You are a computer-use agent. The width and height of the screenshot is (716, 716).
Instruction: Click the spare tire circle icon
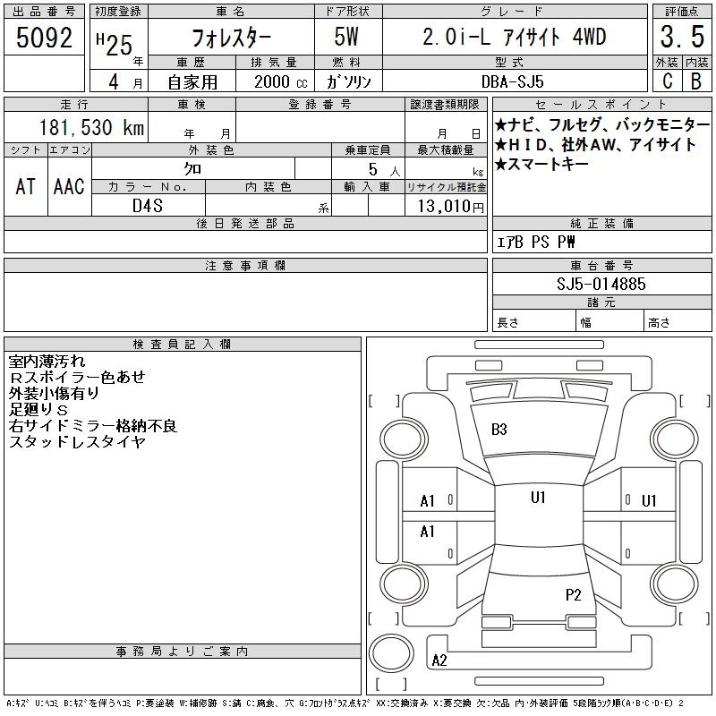(x=391, y=653)
